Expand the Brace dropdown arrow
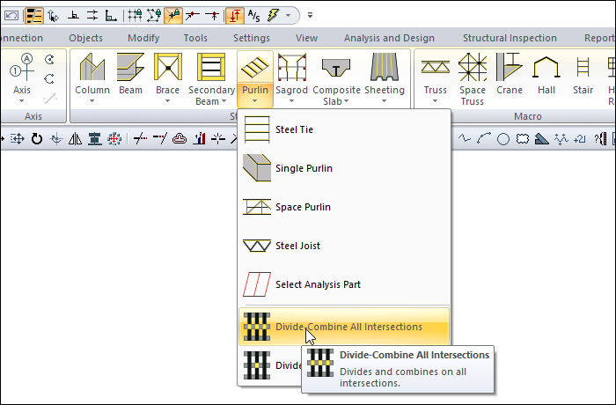 click(x=168, y=101)
